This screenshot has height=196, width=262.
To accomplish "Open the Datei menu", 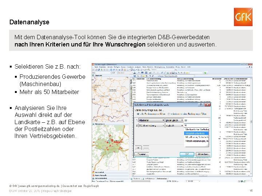I will pos(96,67).
